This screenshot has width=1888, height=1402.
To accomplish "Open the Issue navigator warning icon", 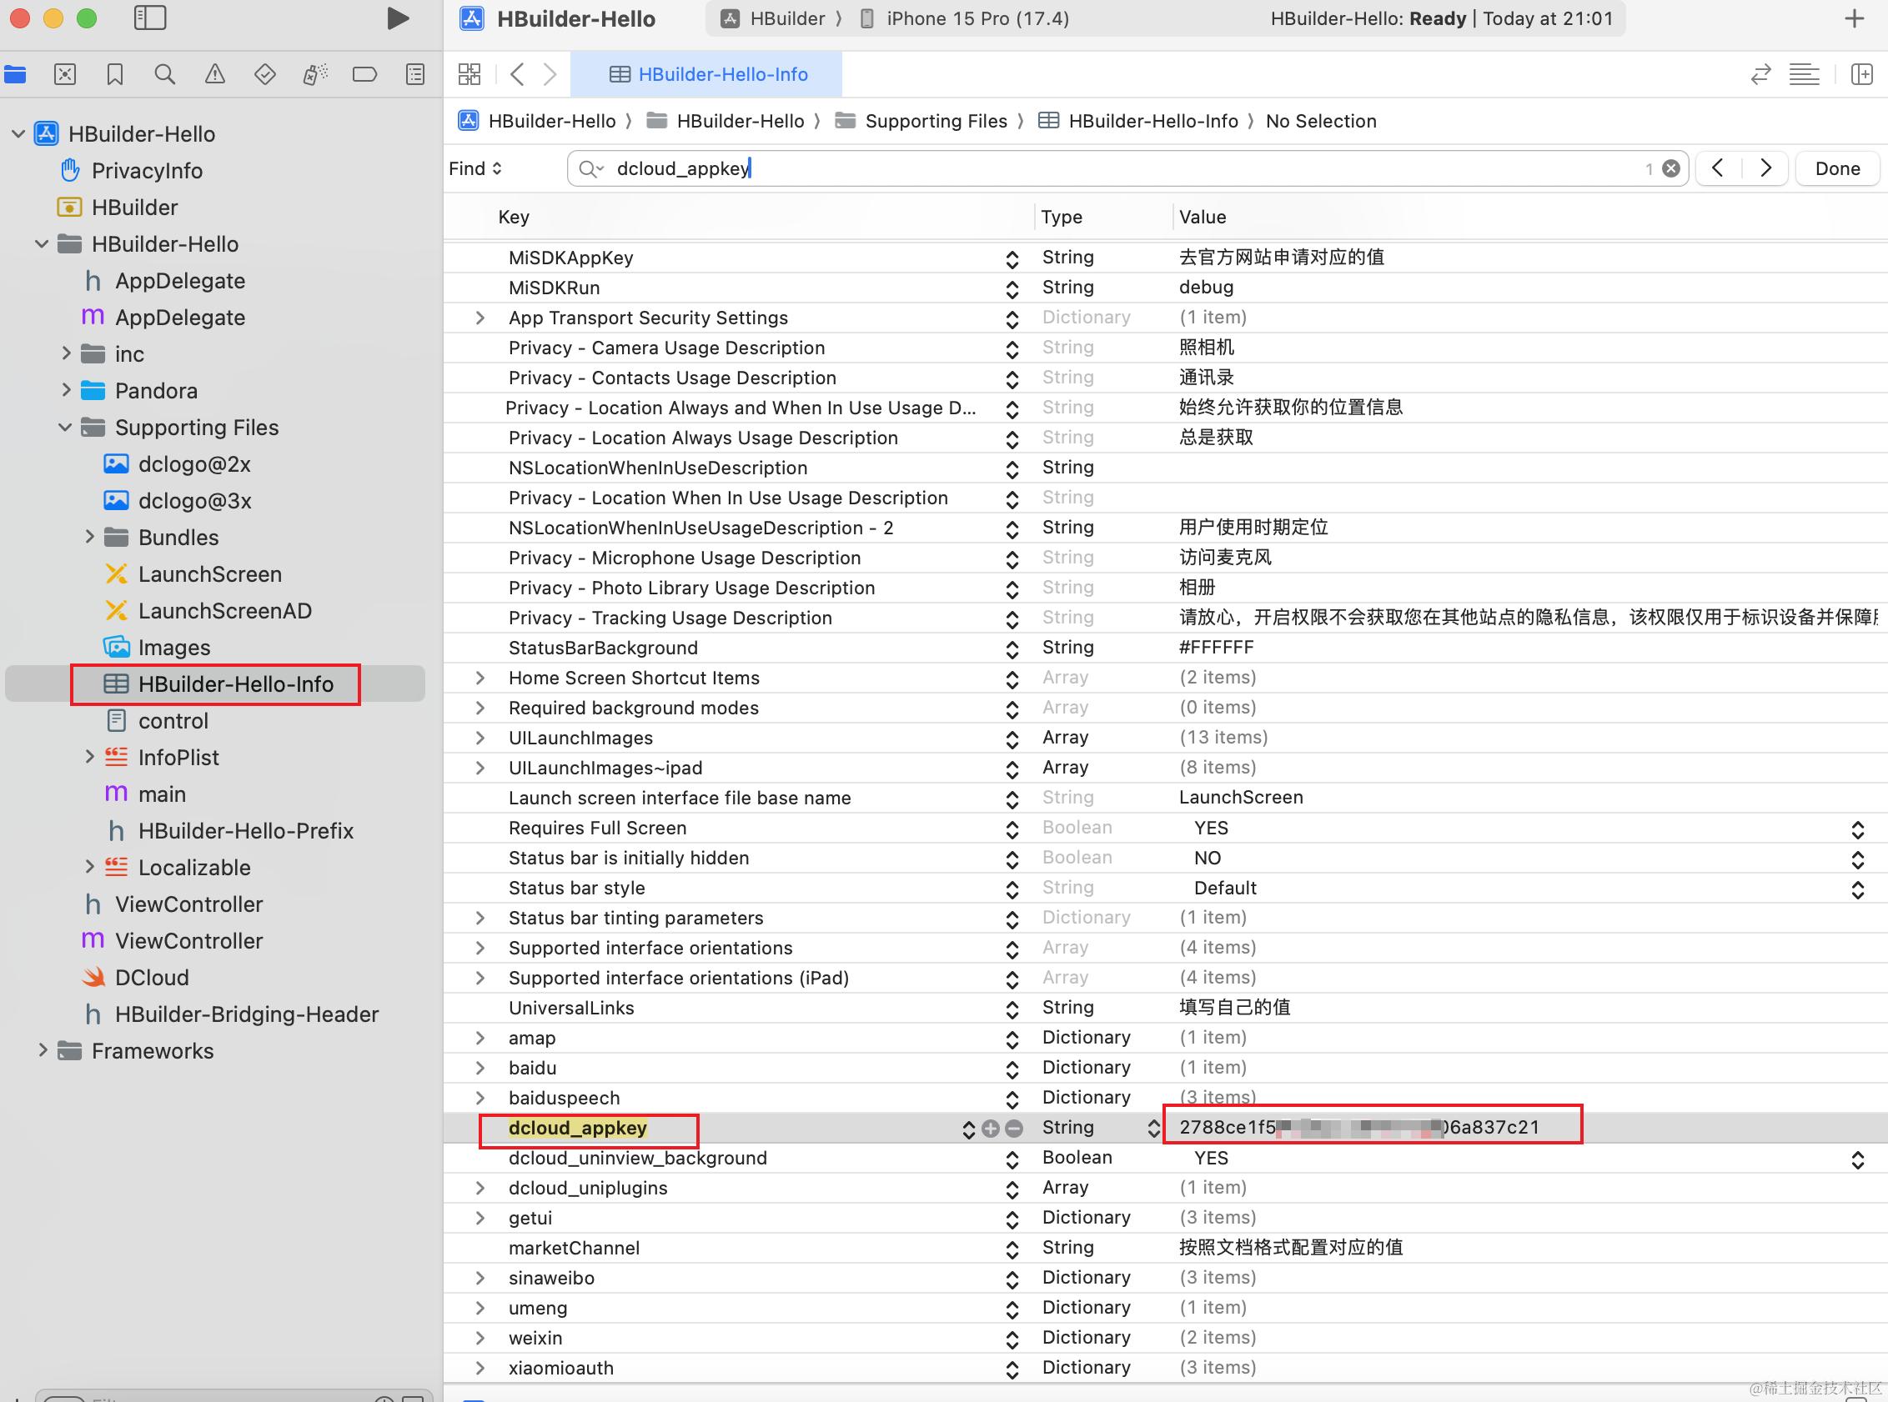I will (x=215, y=75).
